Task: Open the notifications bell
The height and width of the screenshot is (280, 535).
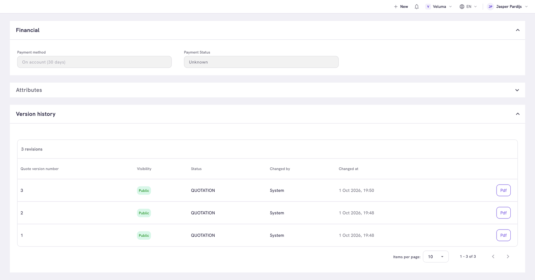Action: click(x=417, y=6)
